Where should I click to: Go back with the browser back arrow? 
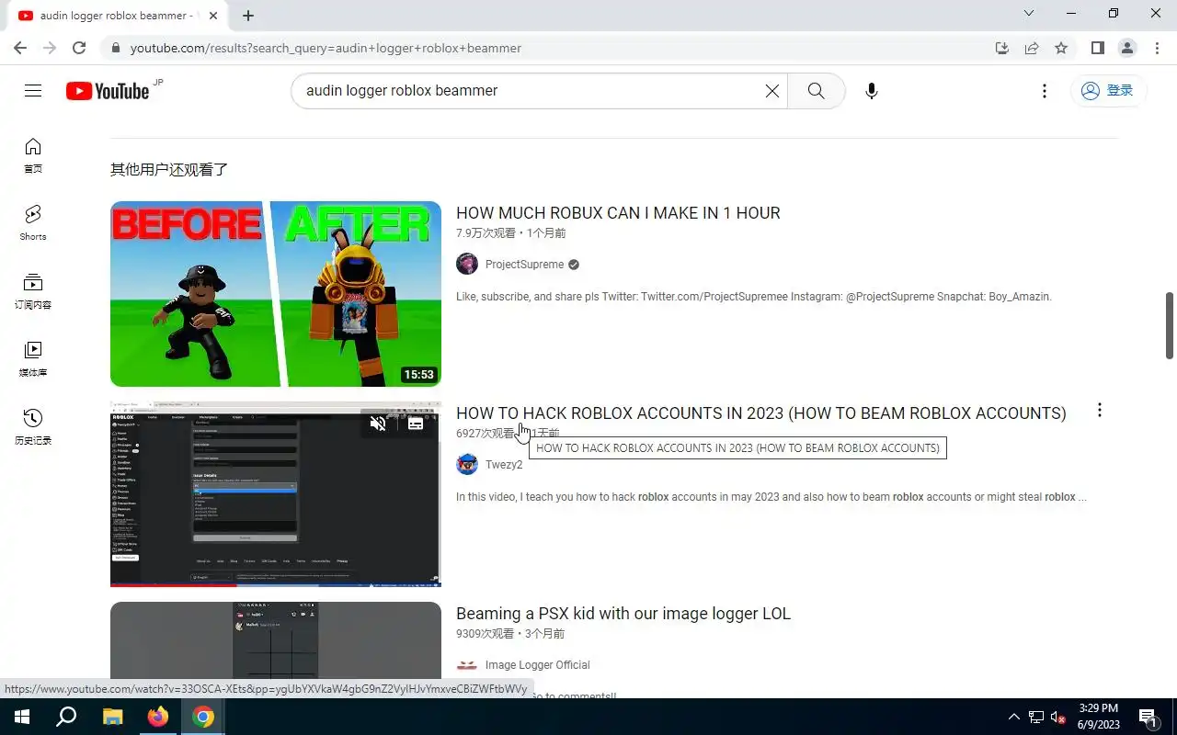[20, 48]
